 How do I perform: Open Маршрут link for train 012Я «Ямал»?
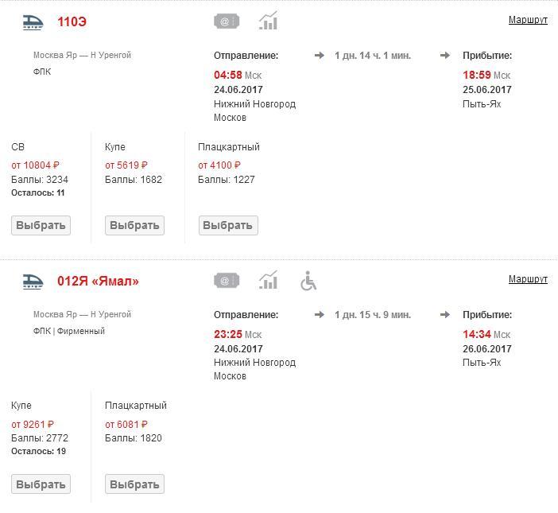pyautogui.click(x=528, y=279)
